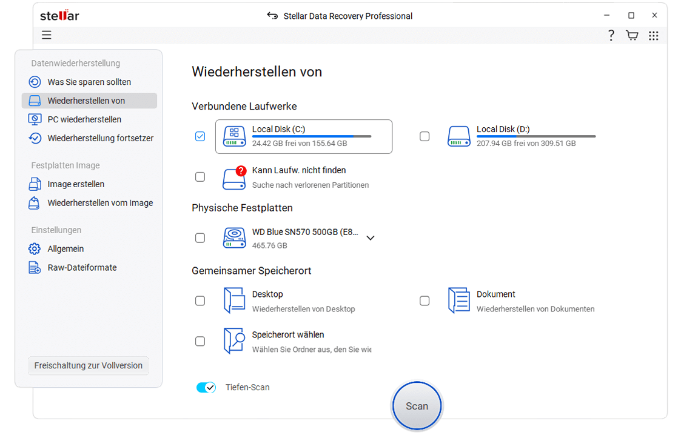Click the Stellar apps grid icon
This screenshot has height=438, width=678.
click(x=653, y=35)
